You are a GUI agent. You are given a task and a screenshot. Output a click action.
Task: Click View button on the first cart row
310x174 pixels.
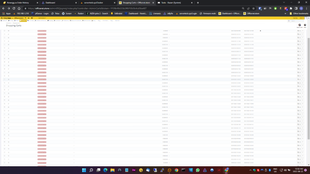[299, 31]
